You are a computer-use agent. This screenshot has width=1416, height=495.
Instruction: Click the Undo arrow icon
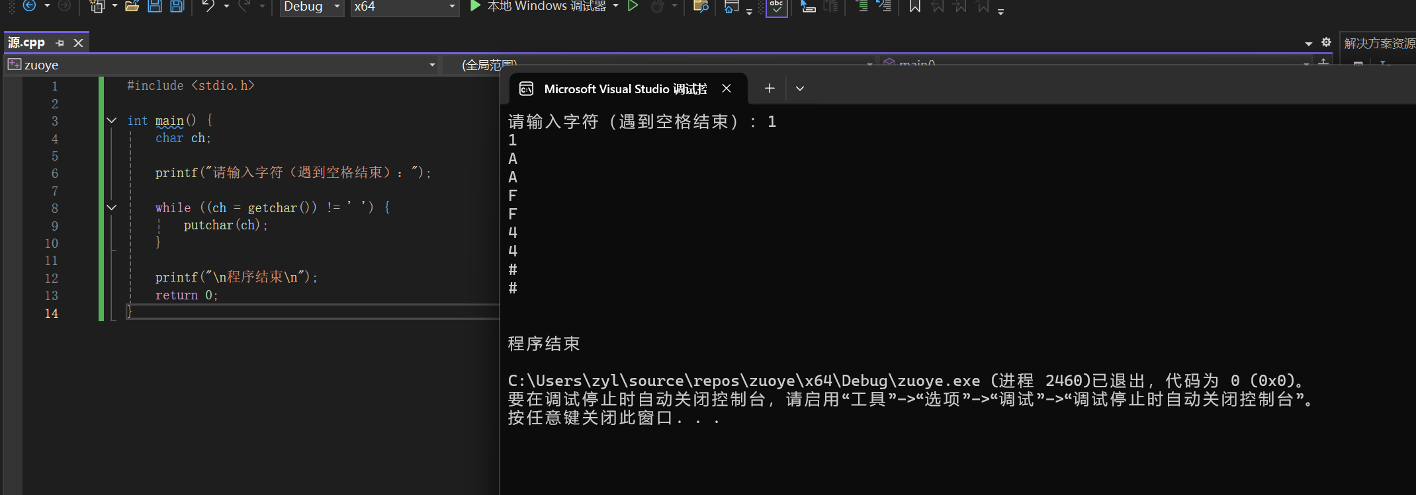[x=208, y=7]
